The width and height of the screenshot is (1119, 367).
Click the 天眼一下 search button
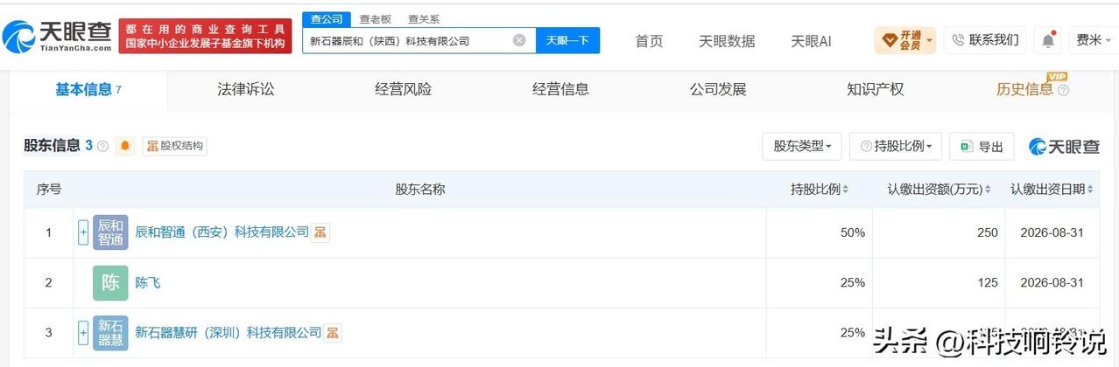click(x=567, y=40)
